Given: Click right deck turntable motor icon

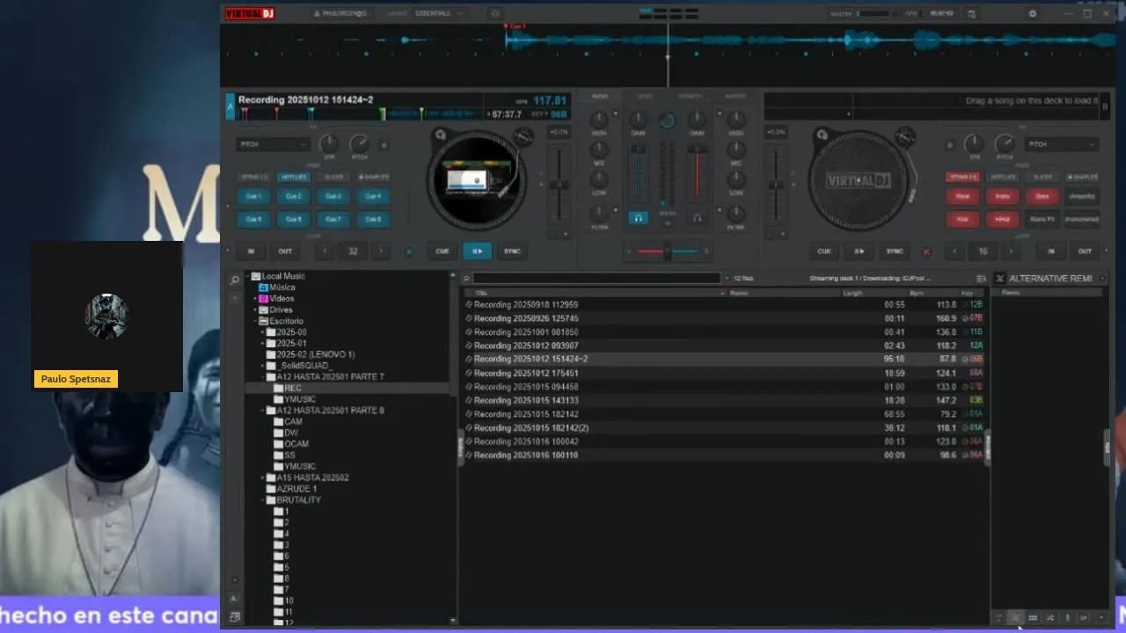Looking at the screenshot, I should (x=822, y=135).
